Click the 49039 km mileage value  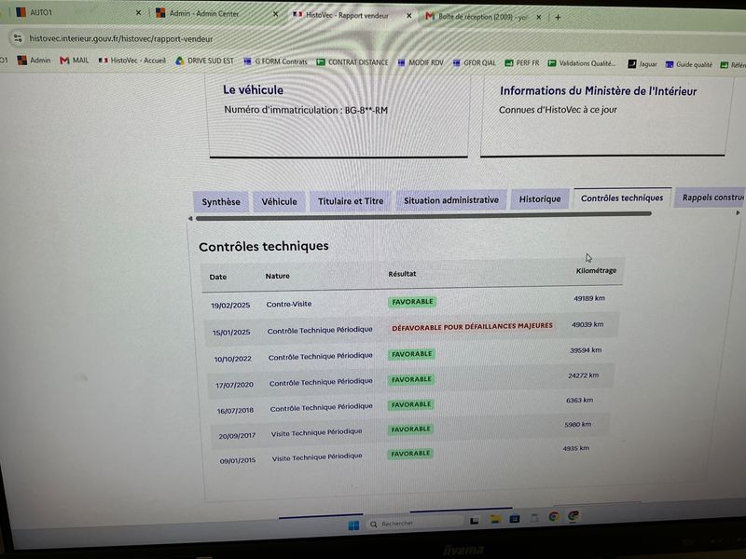coord(587,324)
